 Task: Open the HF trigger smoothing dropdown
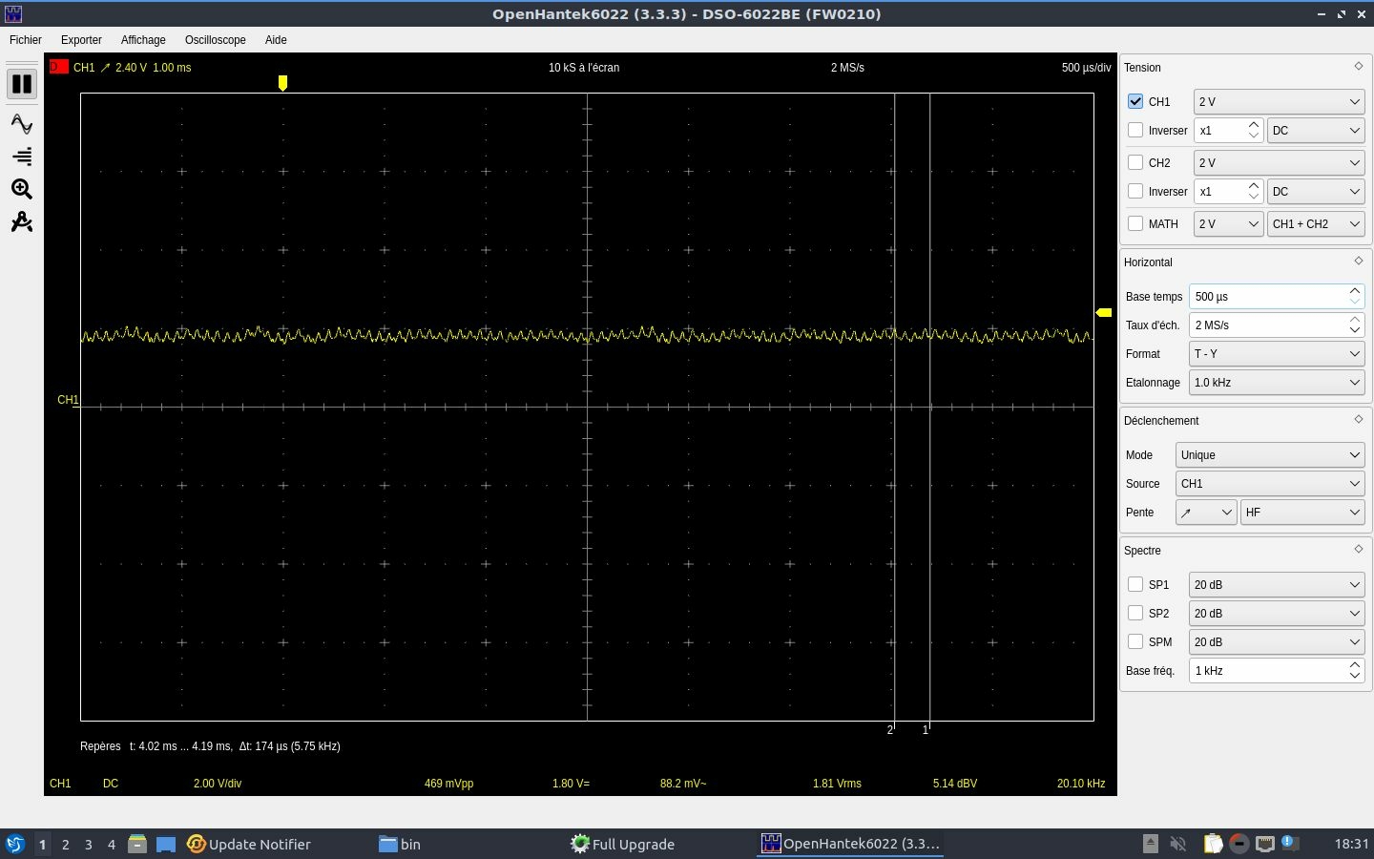pyautogui.click(x=1302, y=512)
